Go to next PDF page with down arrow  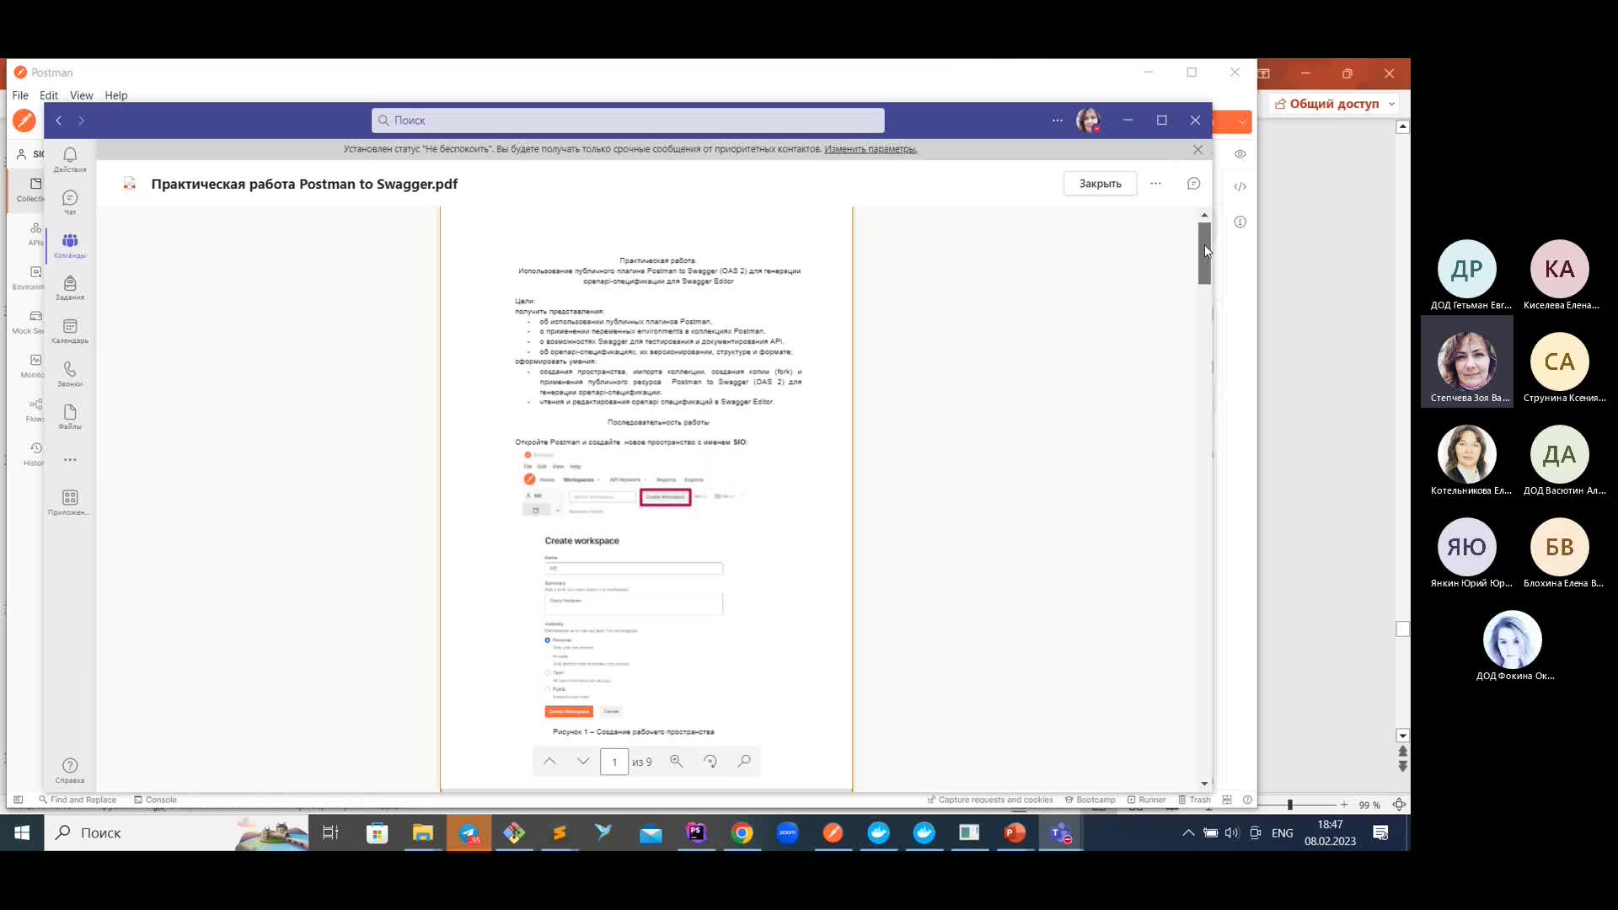(583, 762)
